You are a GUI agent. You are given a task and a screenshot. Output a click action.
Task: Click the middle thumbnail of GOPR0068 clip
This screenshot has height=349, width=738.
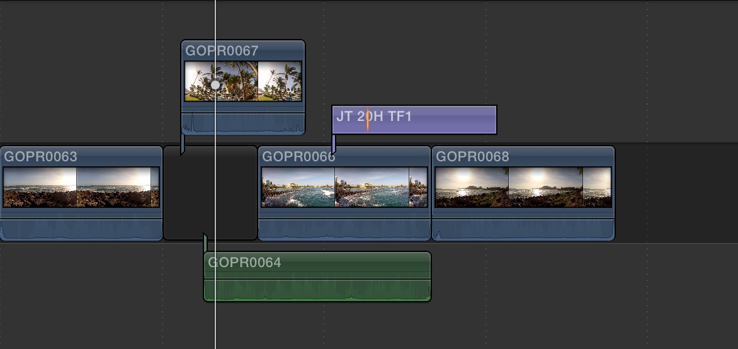pyautogui.click(x=545, y=187)
